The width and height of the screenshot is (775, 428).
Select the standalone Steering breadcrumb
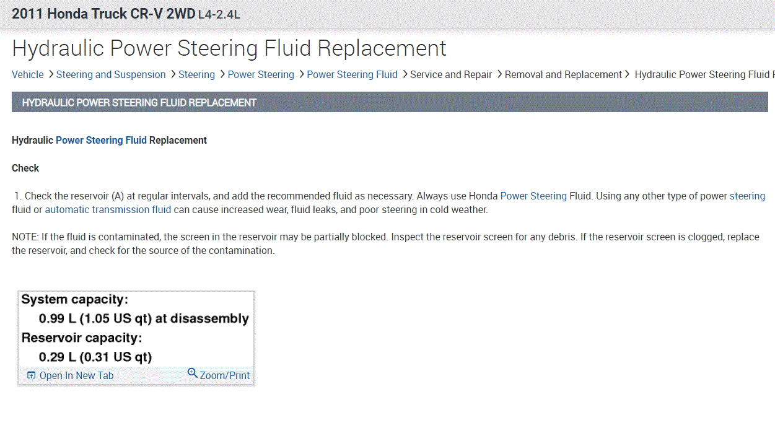point(196,74)
